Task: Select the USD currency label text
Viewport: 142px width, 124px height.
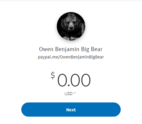Action: [68, 94]
